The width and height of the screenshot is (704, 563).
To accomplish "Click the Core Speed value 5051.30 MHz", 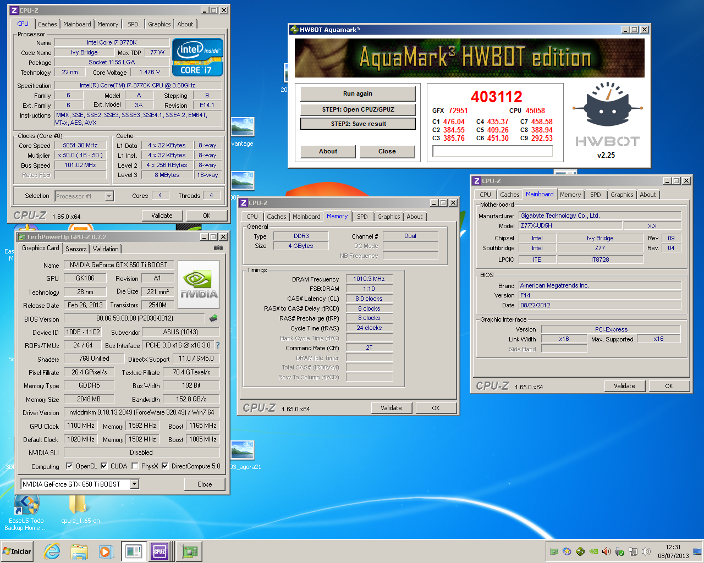I will [80, 146].
